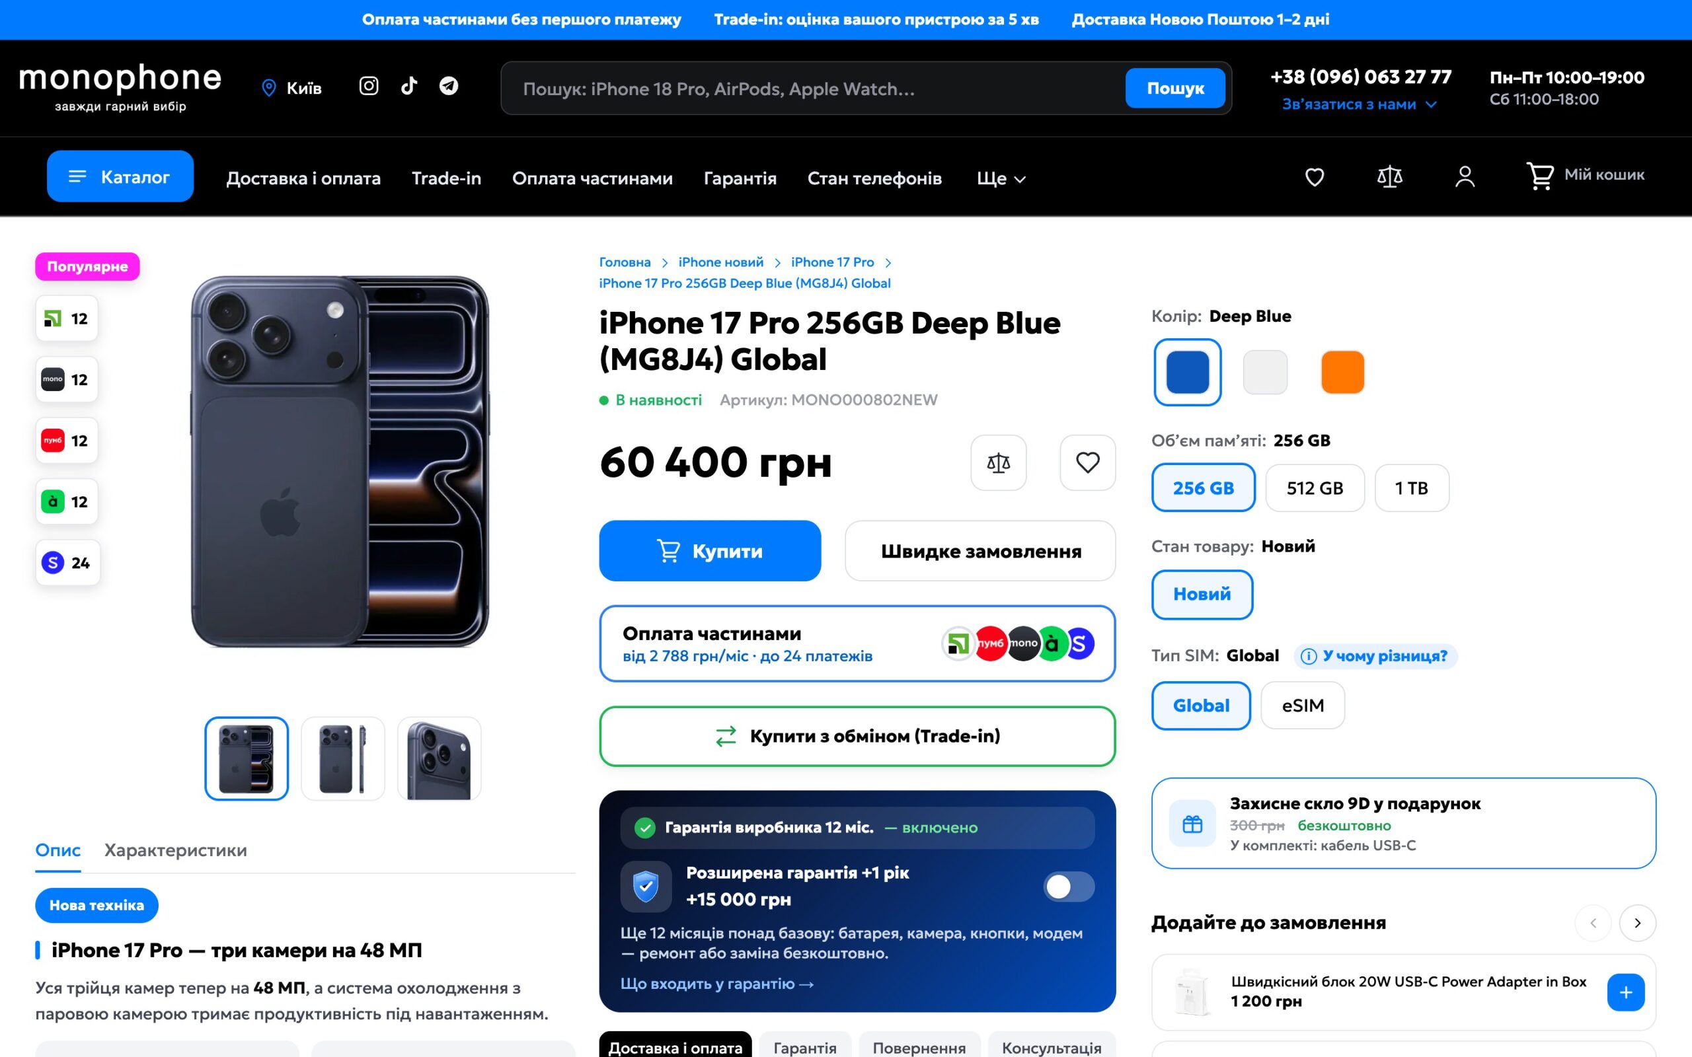This screenshot has height=1057, width=1692.
Task: Choose 1 TB memory option
Action: (1412, 488)
